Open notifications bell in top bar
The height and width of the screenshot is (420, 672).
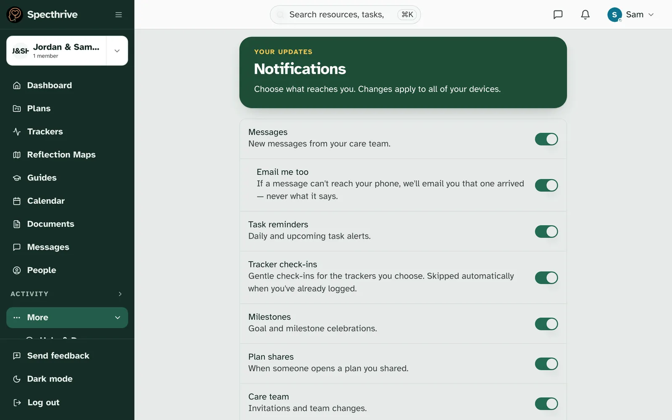tap(585, 15)
